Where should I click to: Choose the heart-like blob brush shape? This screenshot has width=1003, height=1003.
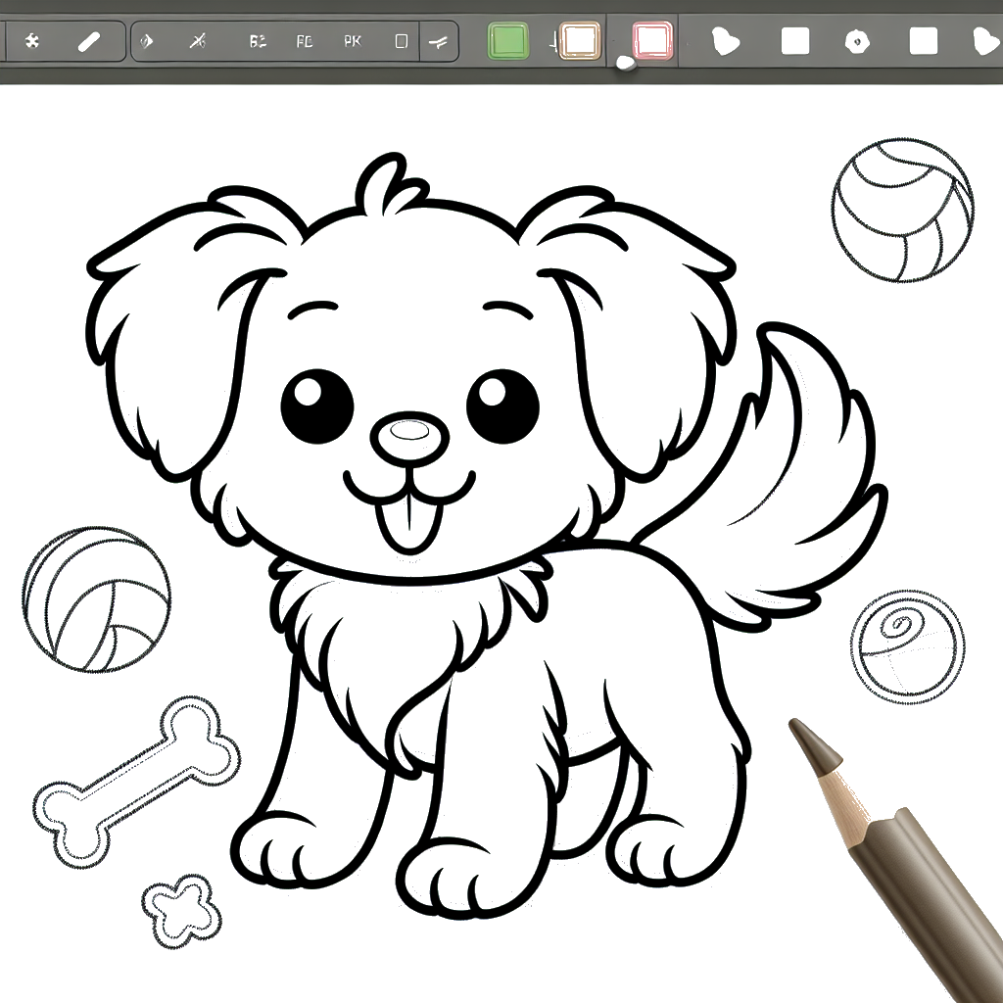724,42
